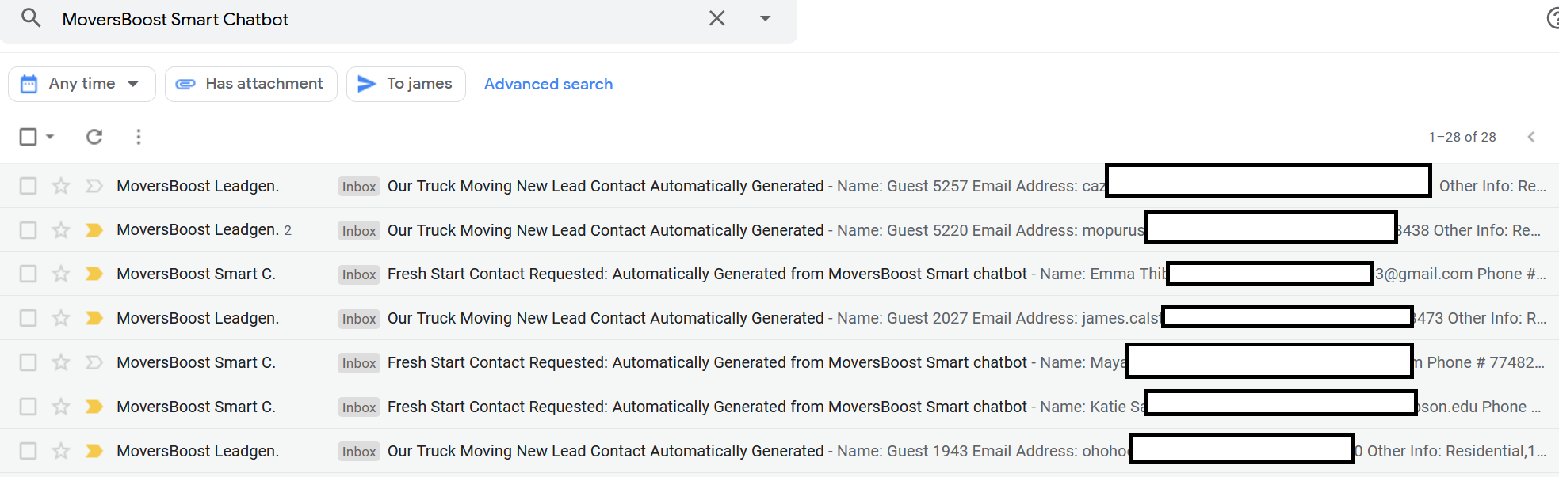This screenshot has height=477, width=1559.
Task: Open the Advanced search link
Action: click(548, 84)
